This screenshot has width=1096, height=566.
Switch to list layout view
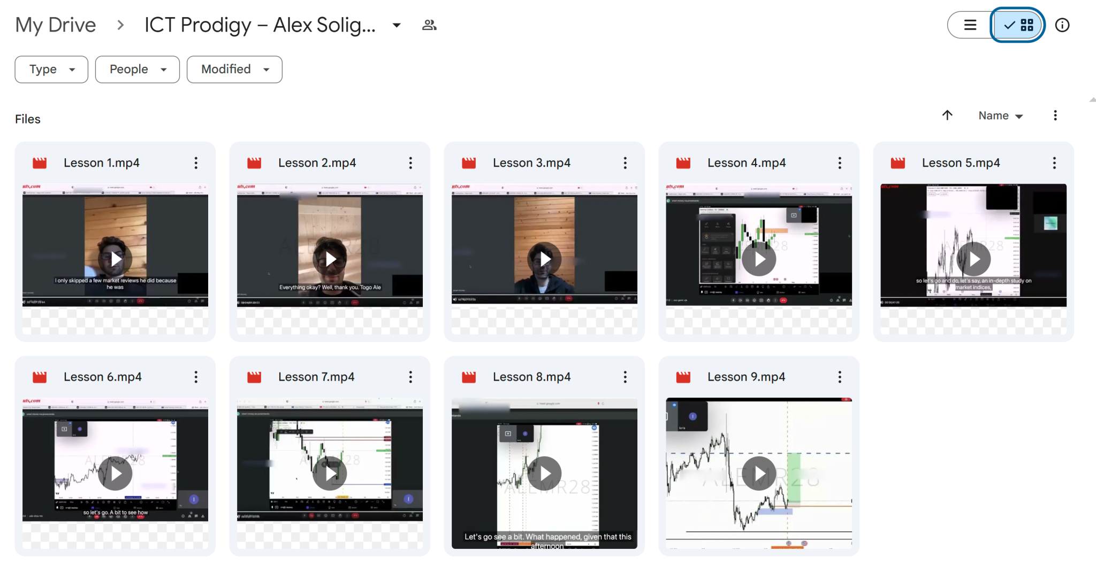coord(970,25)
